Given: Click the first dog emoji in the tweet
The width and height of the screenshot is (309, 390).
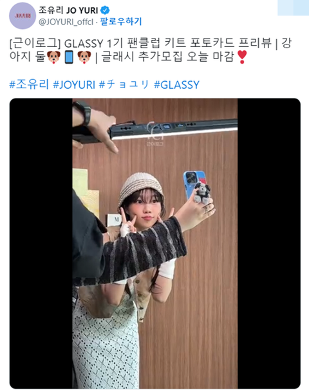Looking at the screenshot, I should (53, 57).
